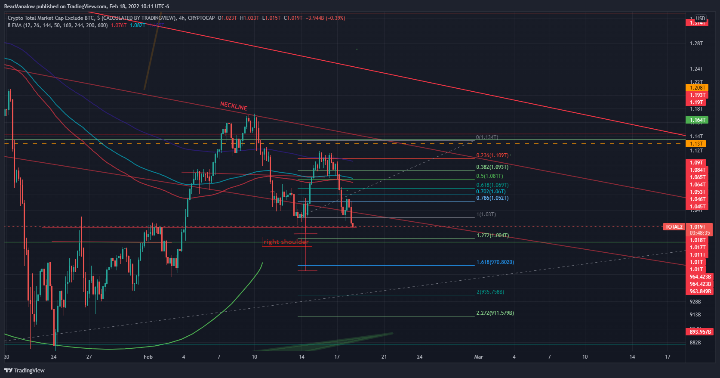720x378 pixels.
Task: Select the 0.382(1.093T) Fibonacci level label
Action: 492,167
